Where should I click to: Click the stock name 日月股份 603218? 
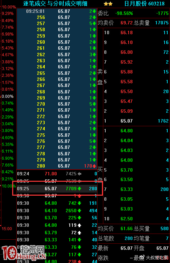click(x=145, y=3)
